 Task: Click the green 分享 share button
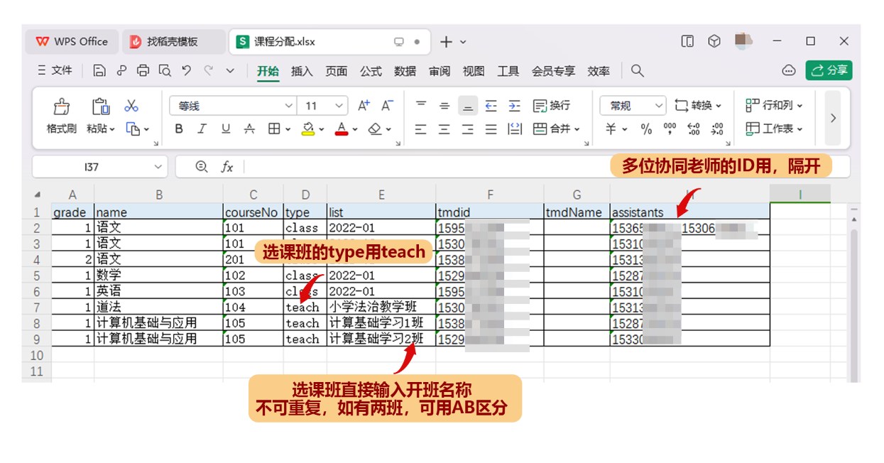point(829,70)
